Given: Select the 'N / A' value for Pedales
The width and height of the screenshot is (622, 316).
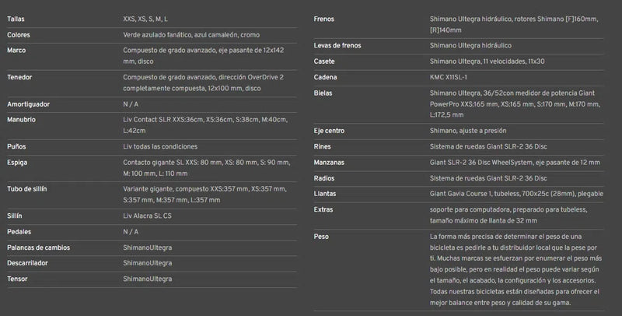Looking at the screenshot, I should (131, 232).
